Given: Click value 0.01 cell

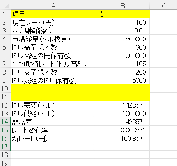Looking at the screenshot, I should (123, 30).
